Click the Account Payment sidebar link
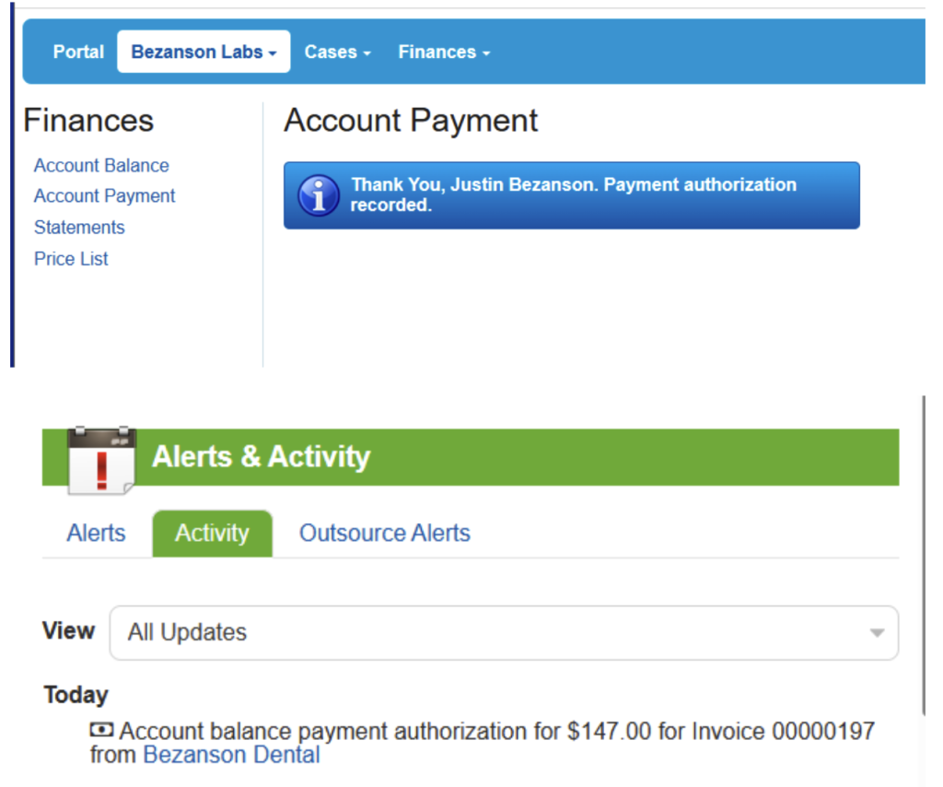The image size is (943, 787). (x=104, y=196)
